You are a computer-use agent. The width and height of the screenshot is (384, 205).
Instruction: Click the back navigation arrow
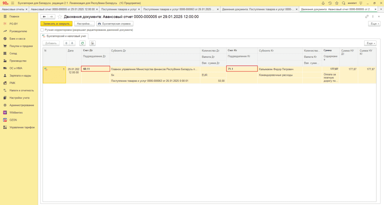coord(44,16)
